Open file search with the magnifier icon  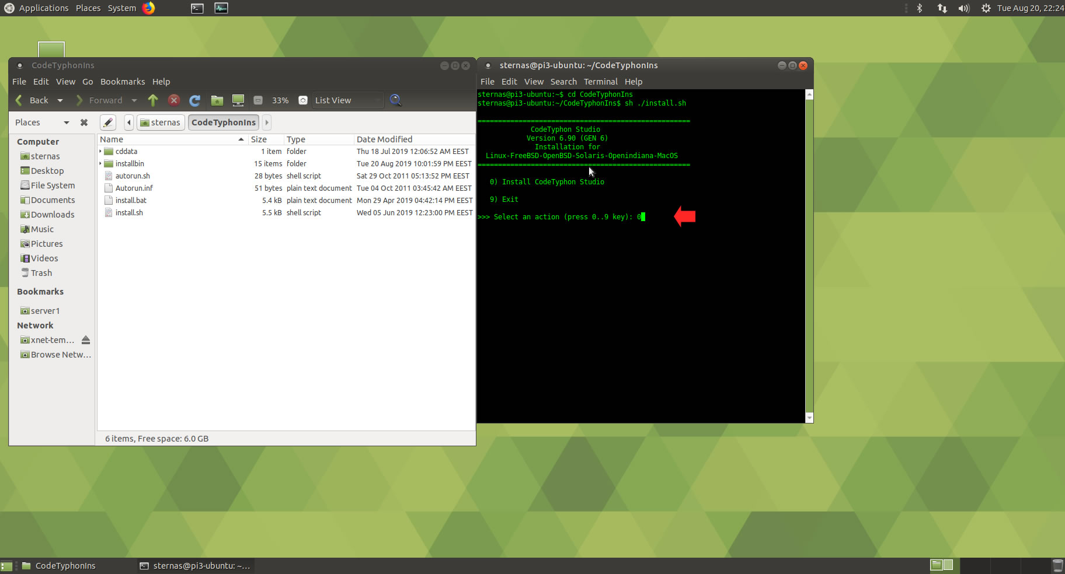pos(396,100)
